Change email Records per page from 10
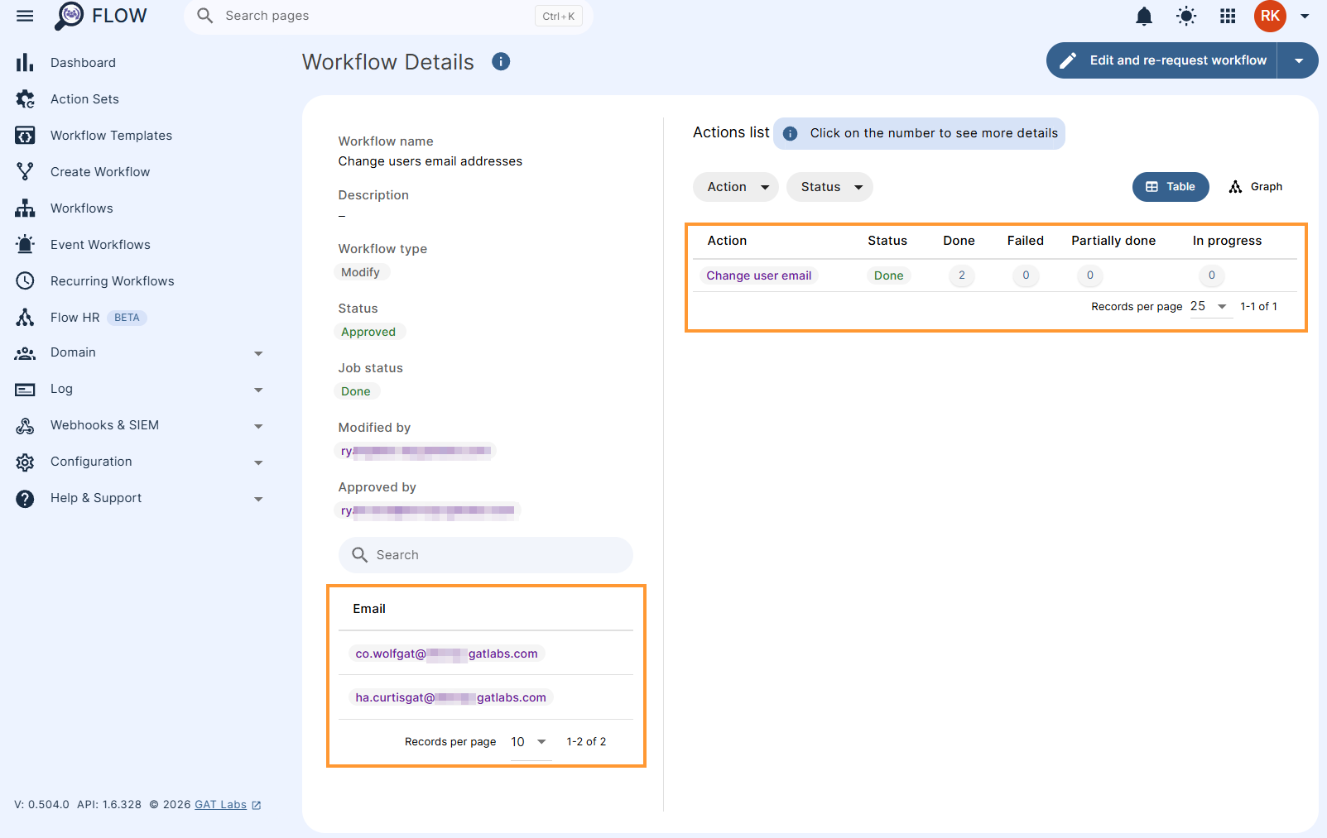This screenshot has width=1327, height=838. (x=530, y=742)
